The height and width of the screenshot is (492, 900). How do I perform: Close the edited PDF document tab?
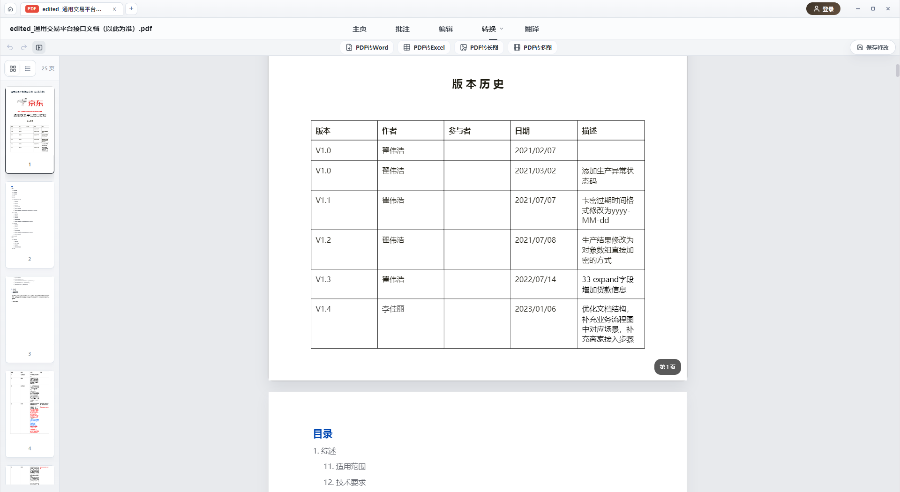click(x=114, y=9)
